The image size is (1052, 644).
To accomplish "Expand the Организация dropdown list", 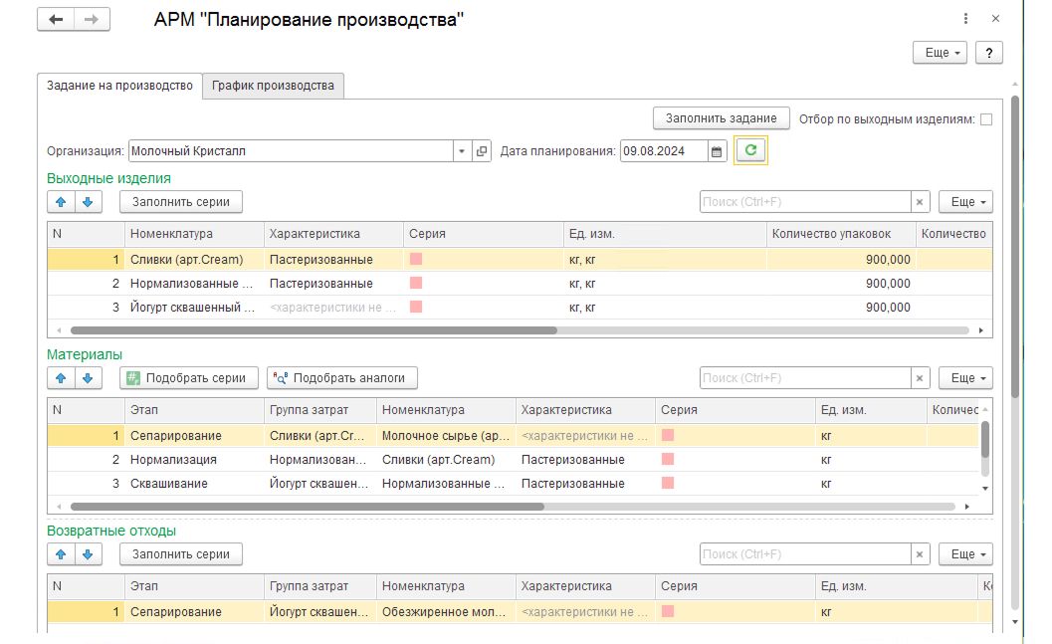I will click(462, 151).
